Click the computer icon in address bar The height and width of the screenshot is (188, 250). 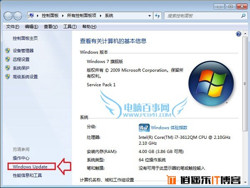pos(31,15)
